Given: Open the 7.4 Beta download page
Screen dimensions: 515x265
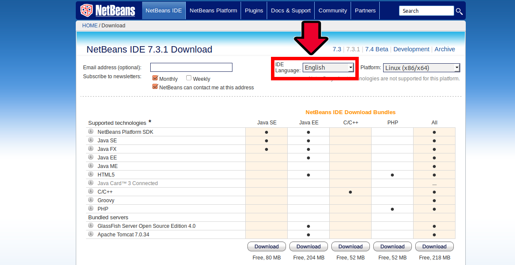Looking at the screenshot, I should click(376, 49).
